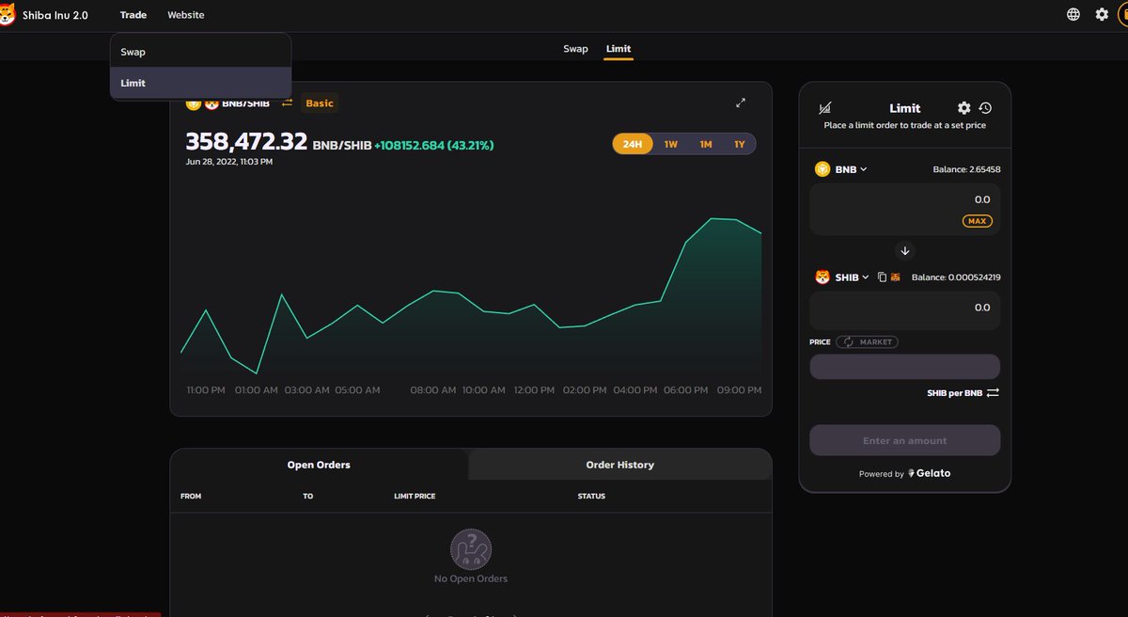Click the LIMIT PRICE column header
The height and width of the screenshot is (617, 1128).
[x=415, y=496]
